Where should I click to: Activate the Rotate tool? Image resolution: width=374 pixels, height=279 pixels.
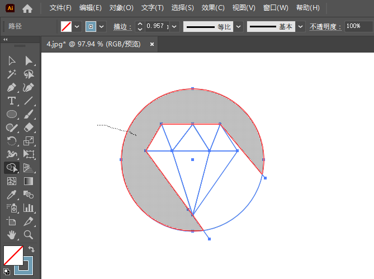(11, 141)
